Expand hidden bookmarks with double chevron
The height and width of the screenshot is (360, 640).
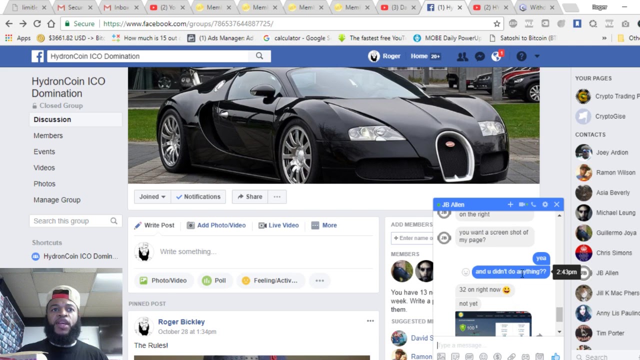point(604,38)
